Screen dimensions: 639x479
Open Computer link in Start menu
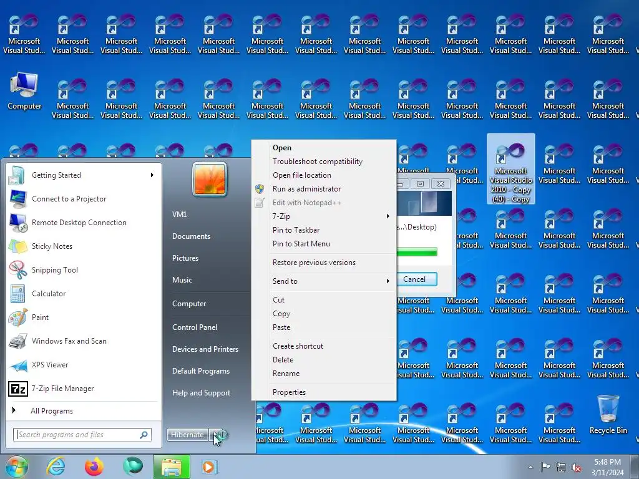pyautogui.click(x=188, y=304)
